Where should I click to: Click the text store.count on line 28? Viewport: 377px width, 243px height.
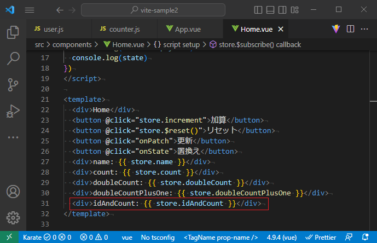click(158, 172)
